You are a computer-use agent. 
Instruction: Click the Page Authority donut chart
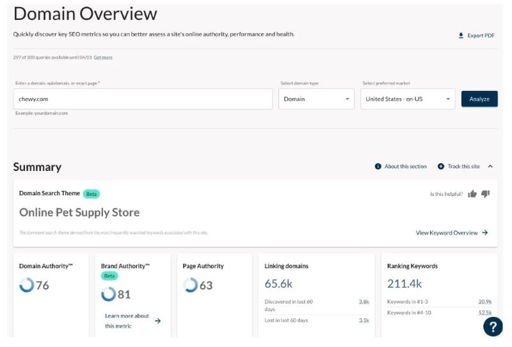click(191, 285)
